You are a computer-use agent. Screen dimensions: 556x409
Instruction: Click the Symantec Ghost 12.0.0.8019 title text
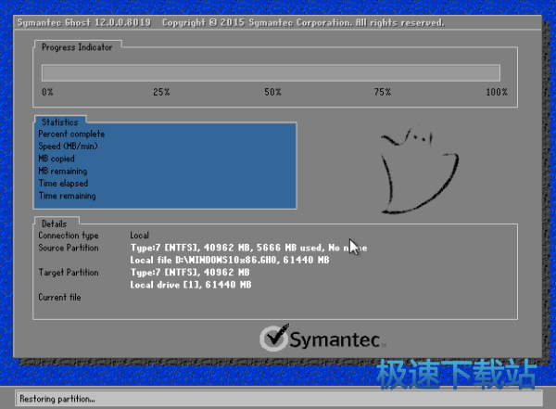tap(84, 22)
